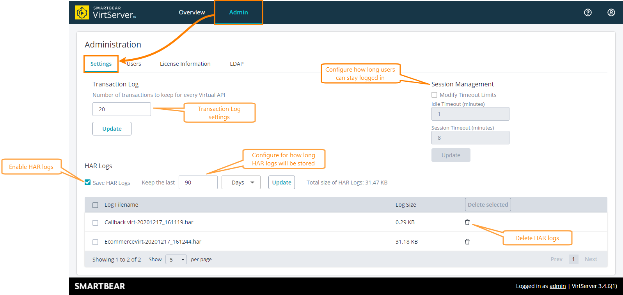
Task: Follow the admin link in footer
Action: tap(558, 286)
